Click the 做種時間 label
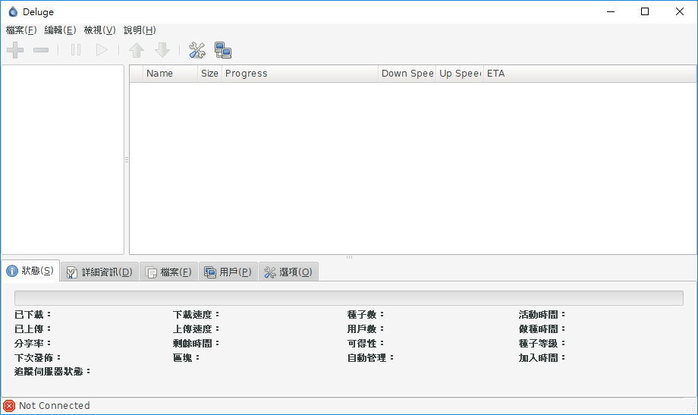 542,329
